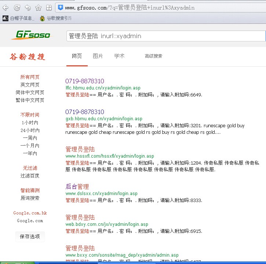Click www.dslsxx.cn/xyadmin/login.asp URL
Screen dimensions: 266x264
coord(101,194)
